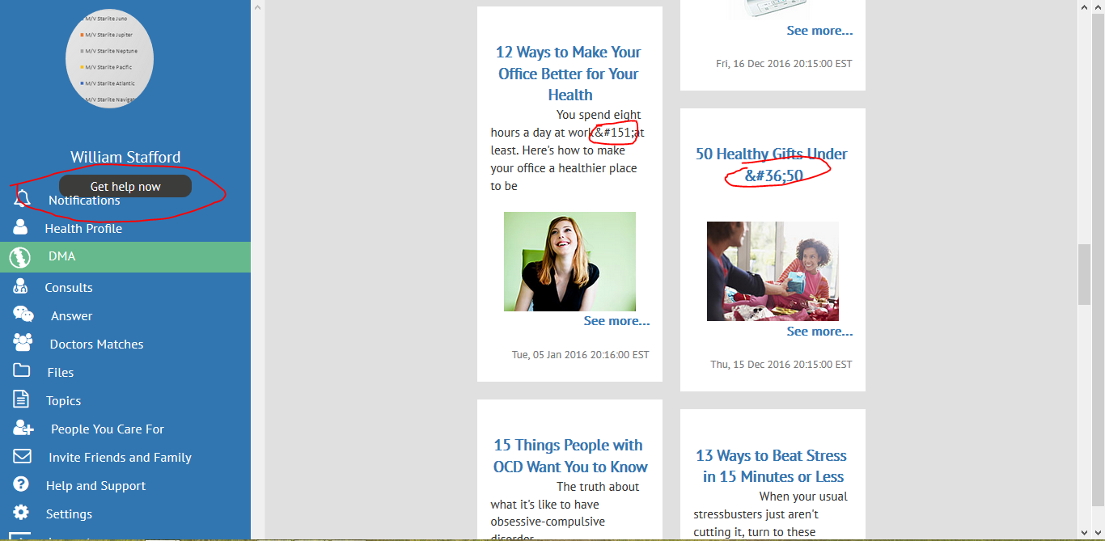Open People You Care For
1105x541 pixels.
(108, 429)
